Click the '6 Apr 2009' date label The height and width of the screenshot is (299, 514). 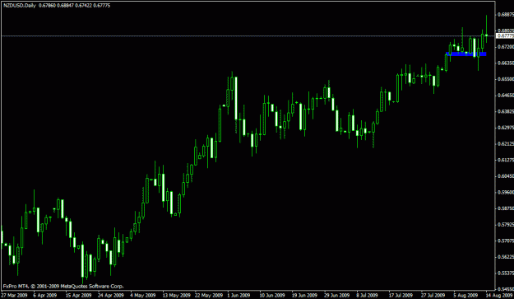tap(45, 295)
